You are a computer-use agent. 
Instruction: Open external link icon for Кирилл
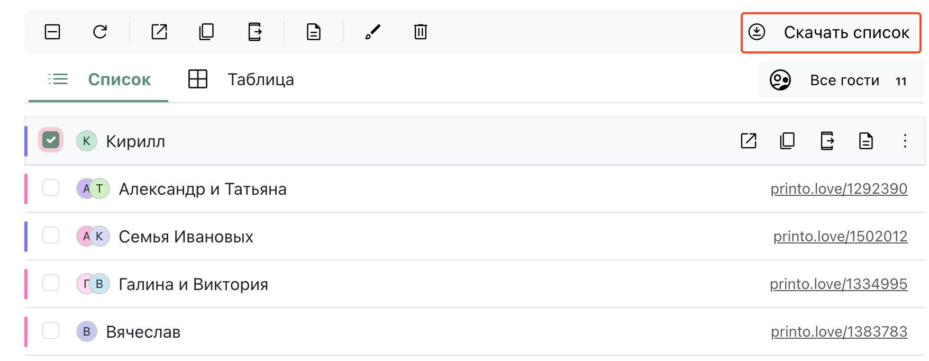tap(748, 141)
